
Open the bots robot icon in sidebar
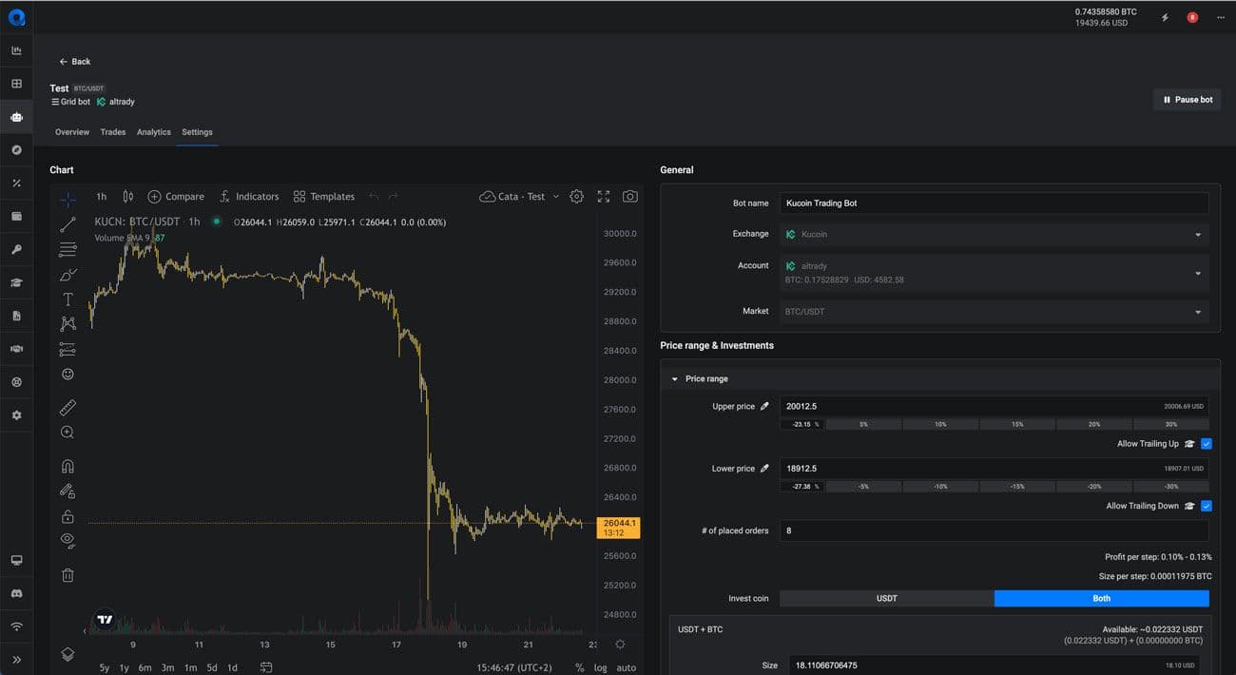16,117
